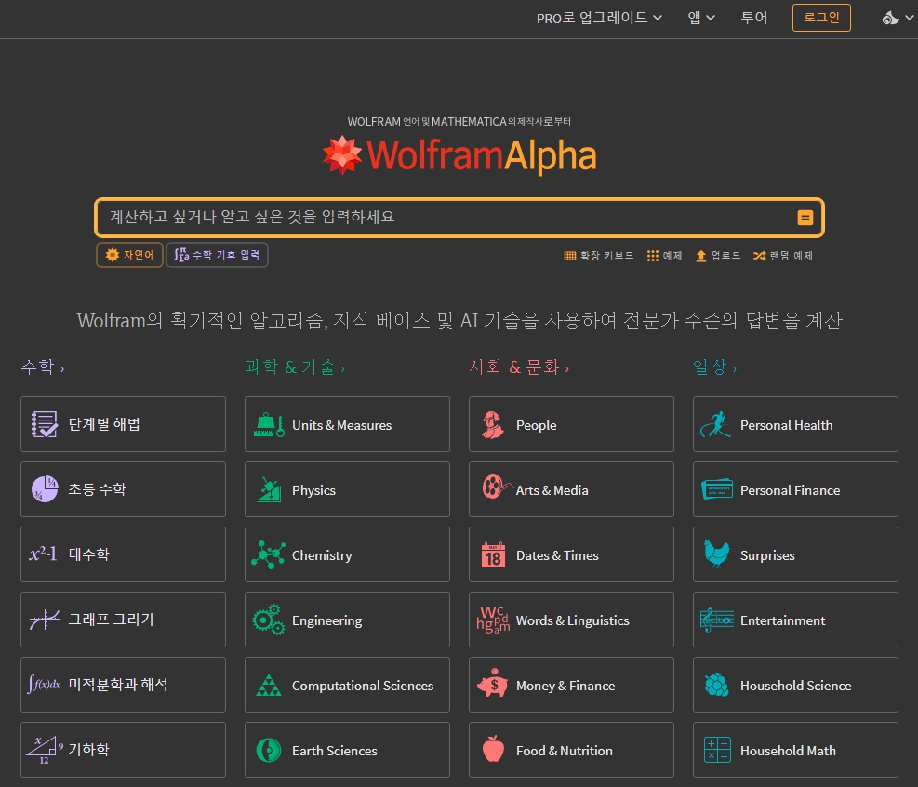The image size is (918, 787).
Task: Click the Food & Nutrition apple icon
Action: (x=493, y=749)
